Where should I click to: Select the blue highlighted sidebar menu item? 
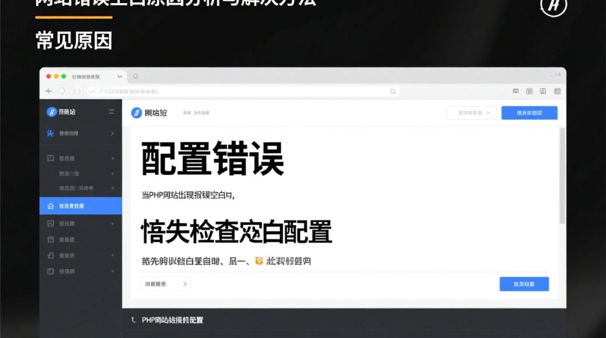tap(81, 206)
